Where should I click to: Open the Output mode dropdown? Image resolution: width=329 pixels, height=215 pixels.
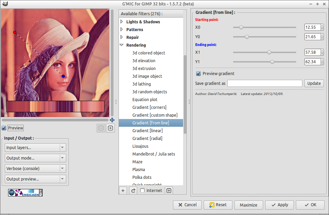[x=35, y=158]
